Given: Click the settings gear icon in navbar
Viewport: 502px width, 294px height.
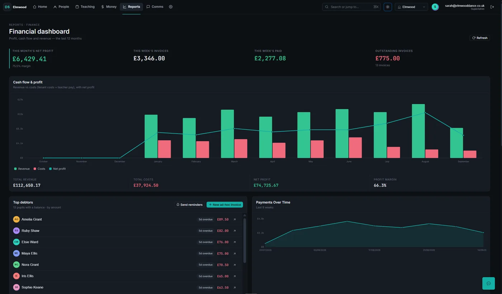Looking at the screenshot, I should coord(171,7).
